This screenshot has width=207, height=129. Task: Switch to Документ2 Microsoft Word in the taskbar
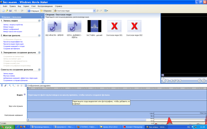pyautogui.click(x=64, y=127)
